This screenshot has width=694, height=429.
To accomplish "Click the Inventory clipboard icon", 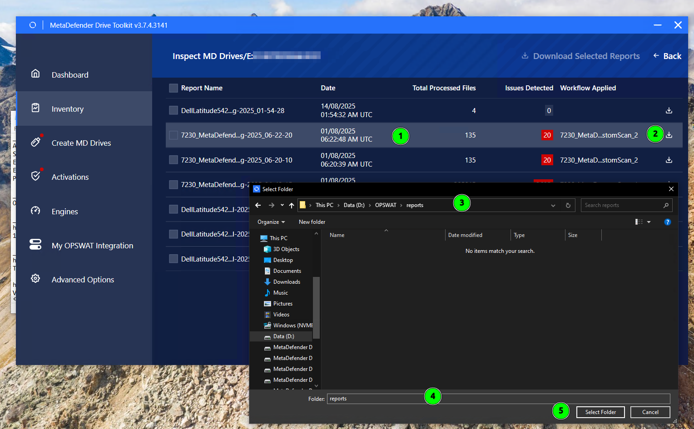I will (35, 108).
